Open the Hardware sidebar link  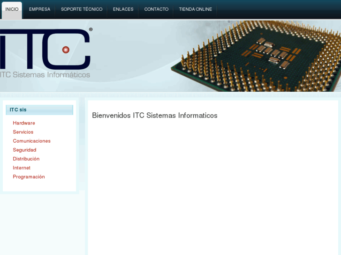pos(24,123)
